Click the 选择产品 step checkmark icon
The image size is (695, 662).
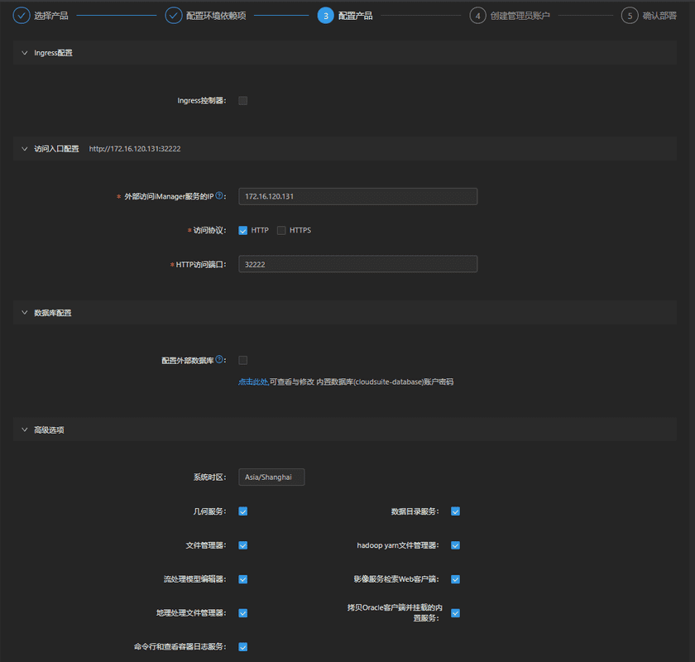[x=22, y=16]
